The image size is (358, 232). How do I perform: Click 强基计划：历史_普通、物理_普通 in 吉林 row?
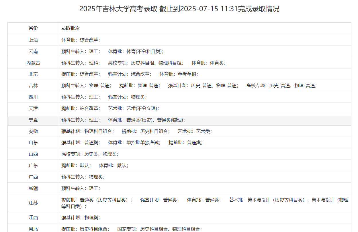pyautogui.click(x=203, y=86)
